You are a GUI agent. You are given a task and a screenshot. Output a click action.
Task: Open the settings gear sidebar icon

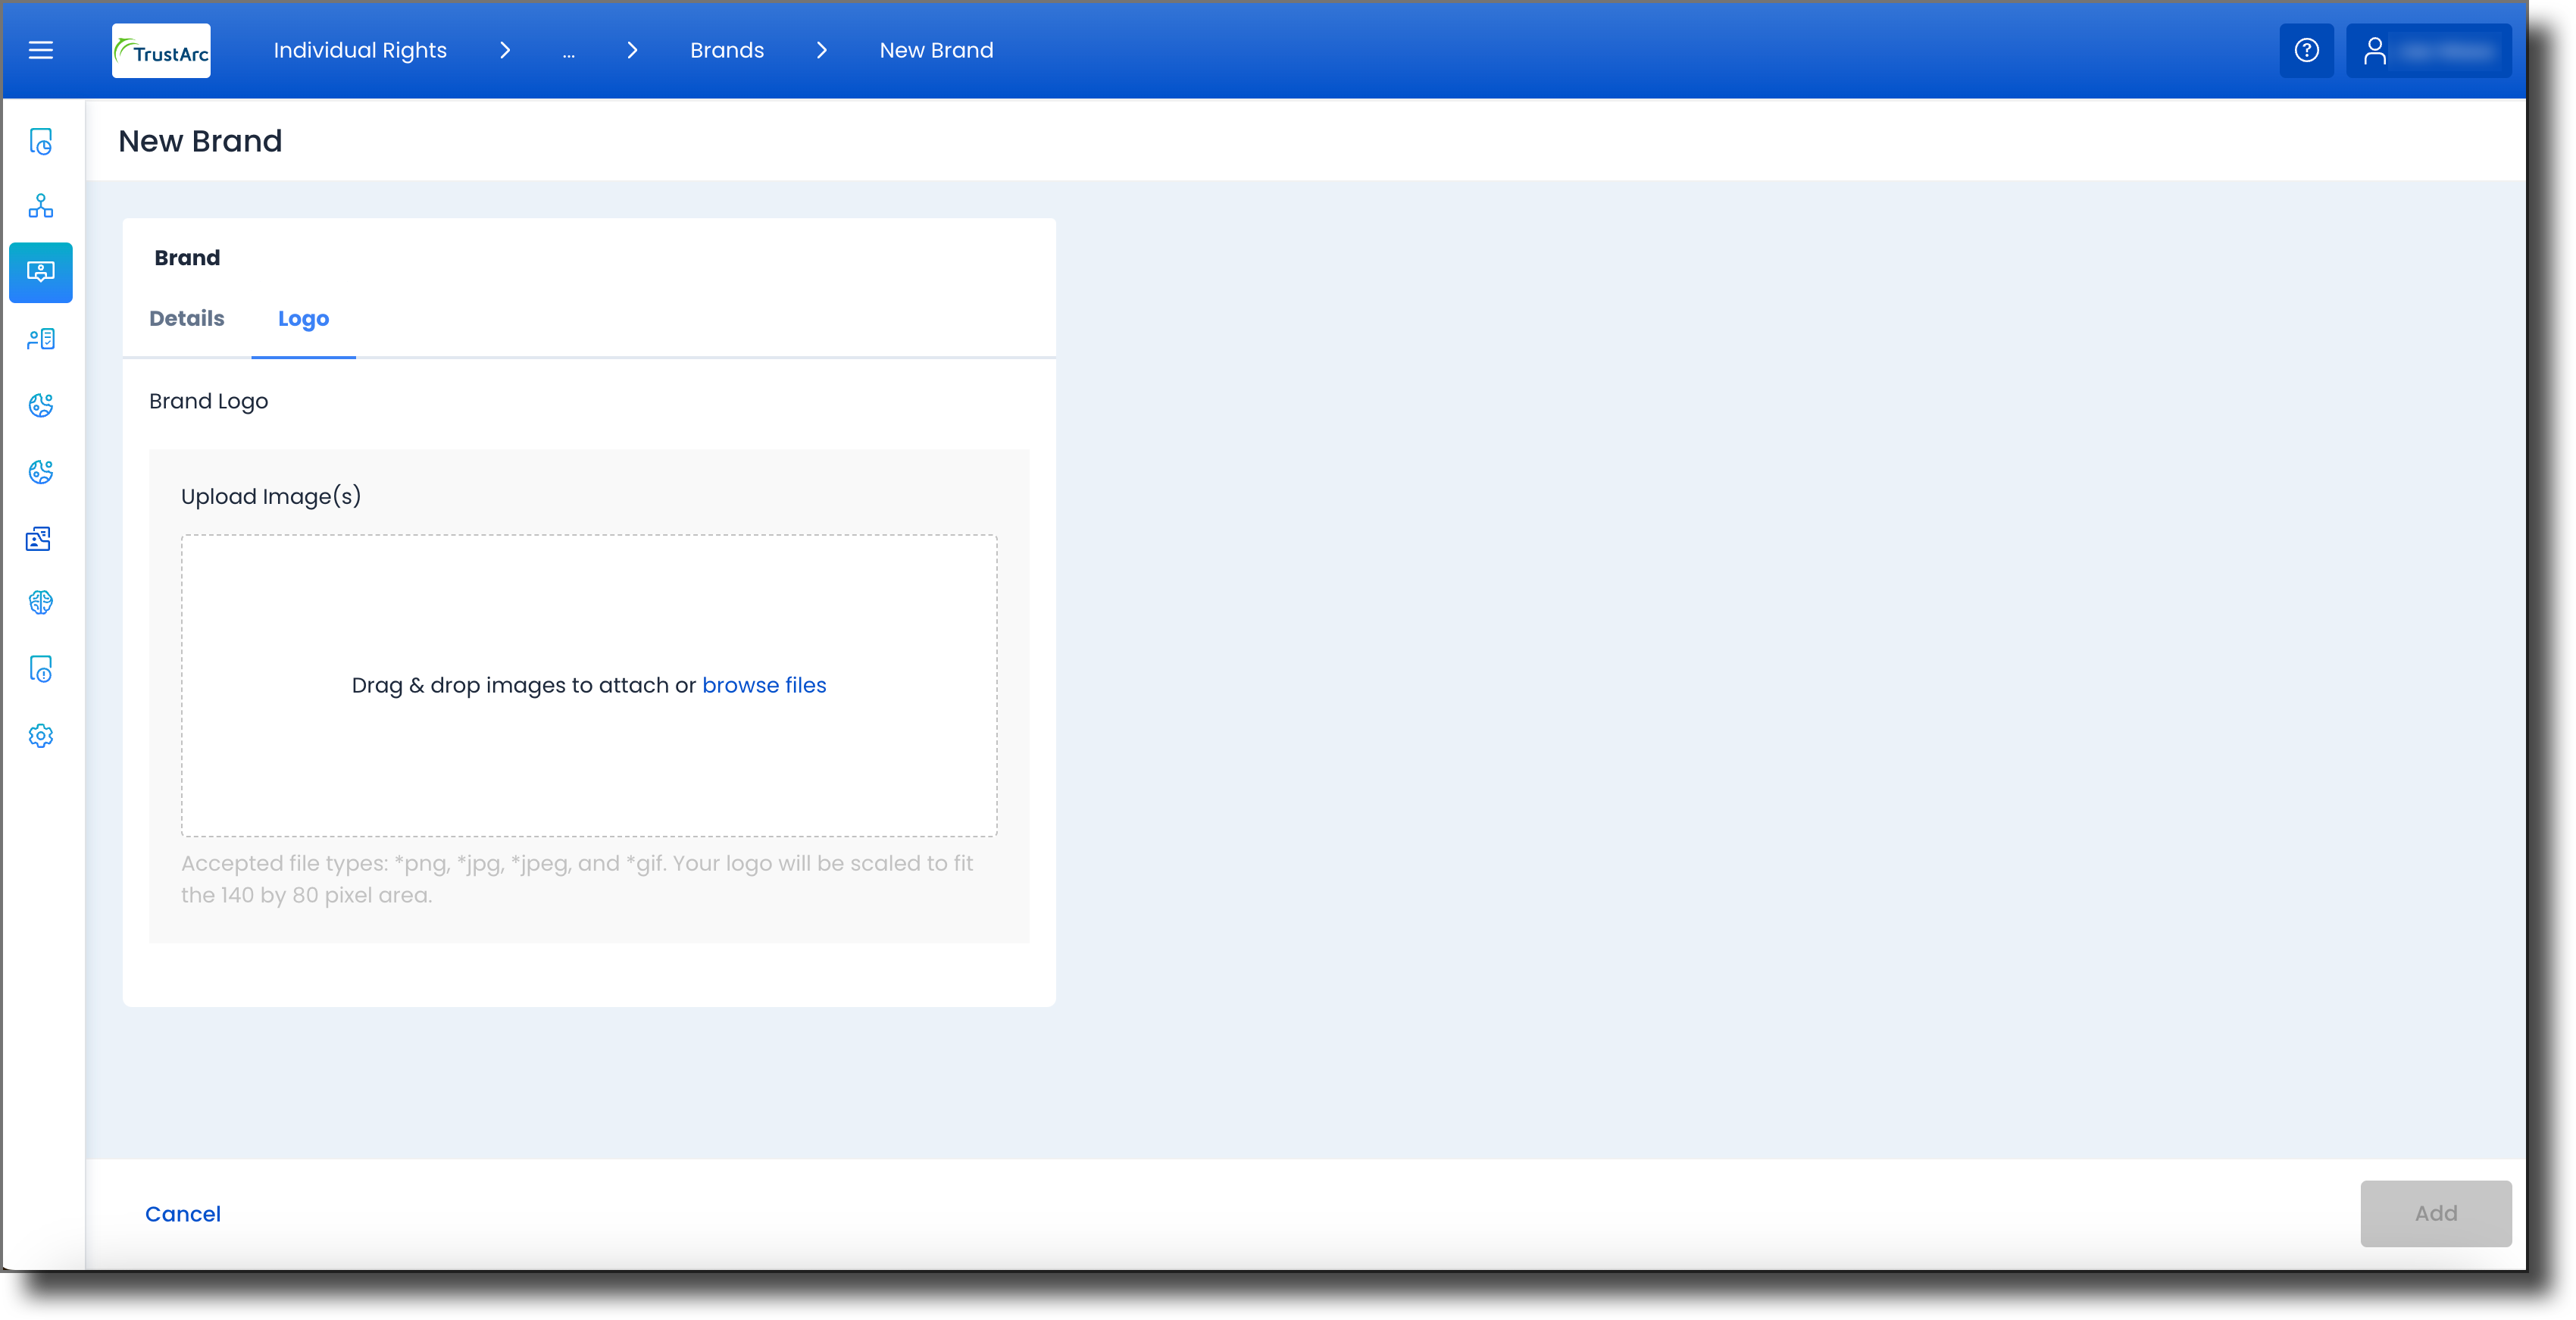(x=41, y=736)
